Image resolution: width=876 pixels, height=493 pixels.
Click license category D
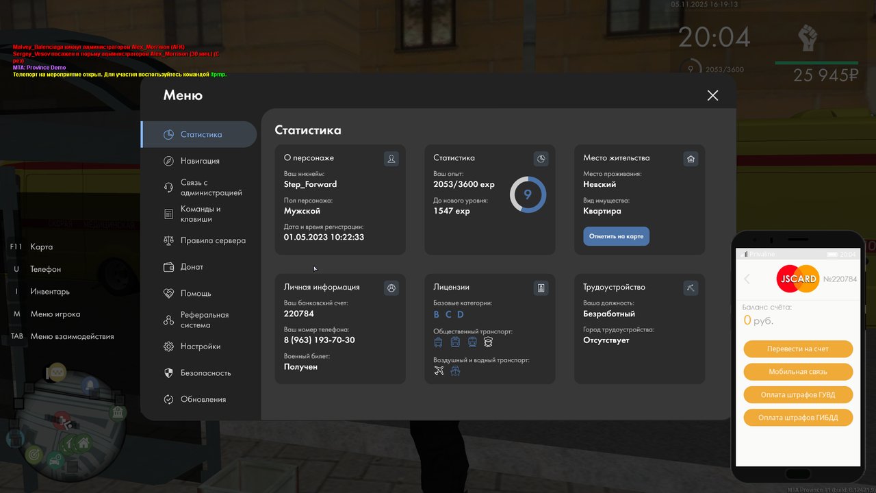461,314
